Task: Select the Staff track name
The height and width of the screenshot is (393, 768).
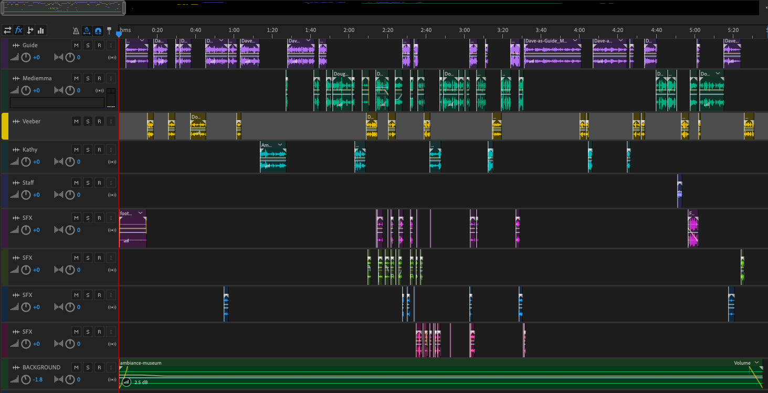Action: pos(28,183)
